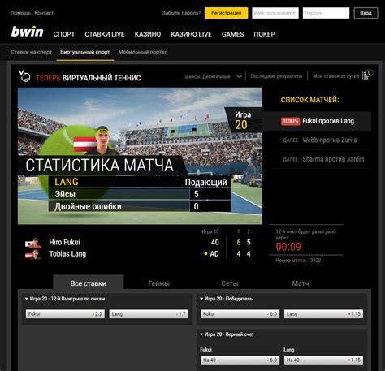Click the Вход login button
Screen dimensions: 385x371
(x=366, y=13)
